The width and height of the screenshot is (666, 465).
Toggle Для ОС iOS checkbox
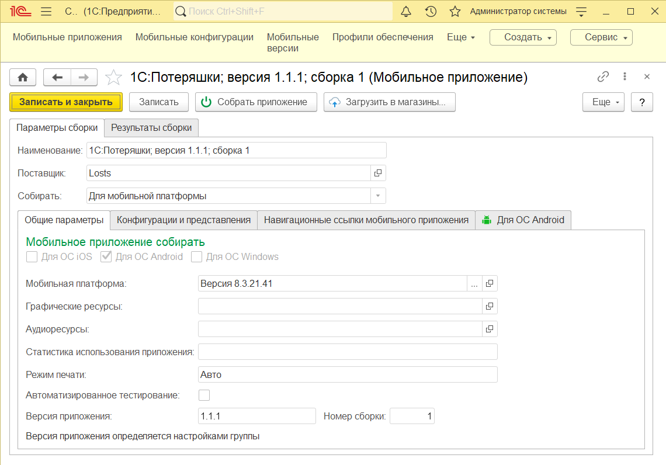[32, 256]
